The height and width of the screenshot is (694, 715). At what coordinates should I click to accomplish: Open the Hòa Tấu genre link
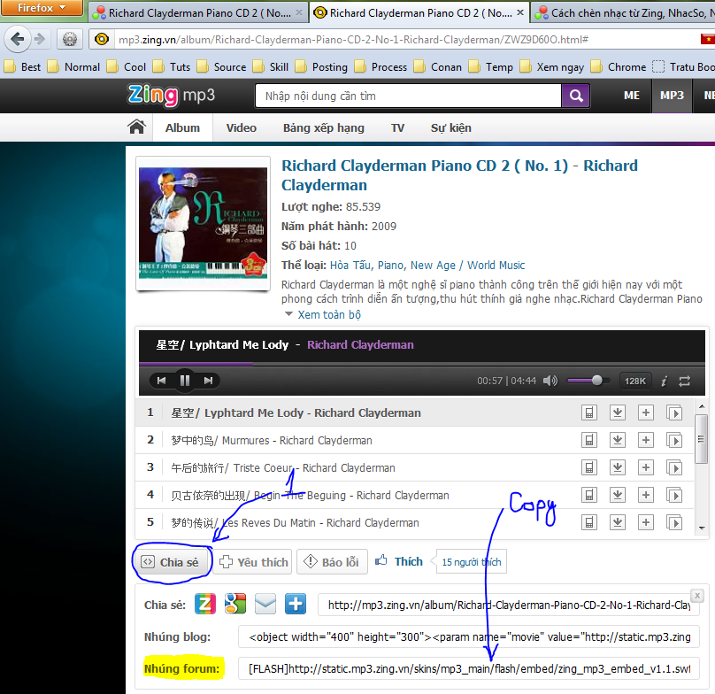[350, 265]
